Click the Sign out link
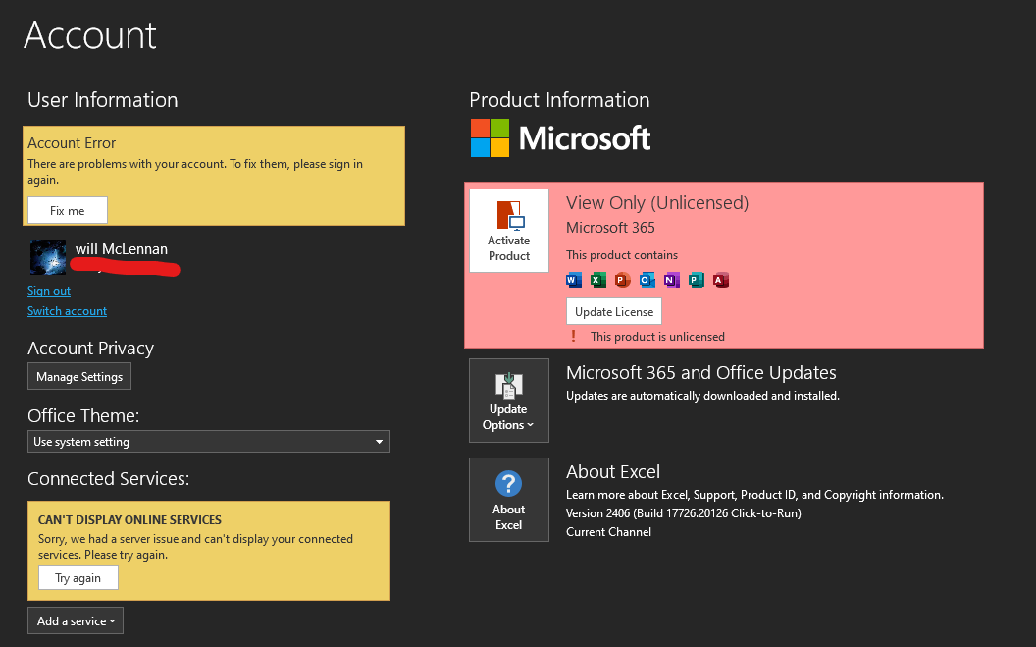This screenshot has height=647, width=1036. (49, 291)
